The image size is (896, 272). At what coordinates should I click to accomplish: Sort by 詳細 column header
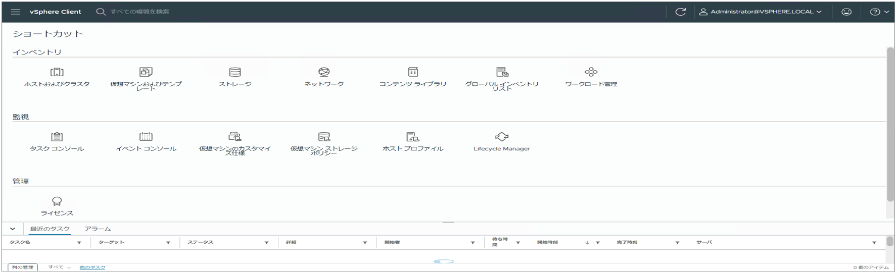[x=291, y=242]
